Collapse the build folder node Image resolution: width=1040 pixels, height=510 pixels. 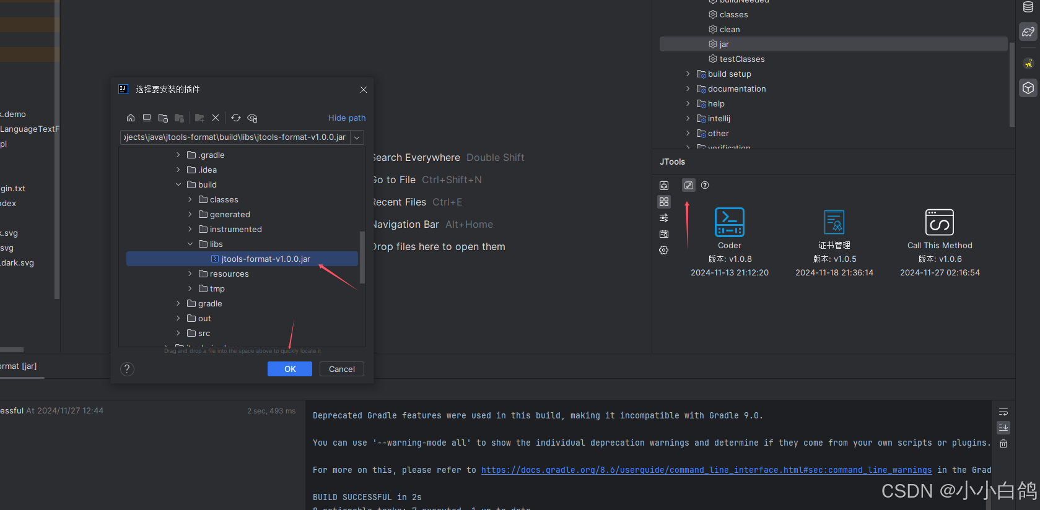pyautogui.click(x=178, y=184)
